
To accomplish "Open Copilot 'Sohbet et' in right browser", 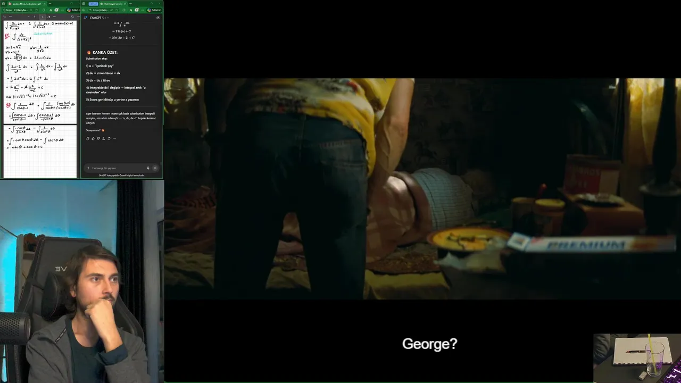I will pos(154,10).
